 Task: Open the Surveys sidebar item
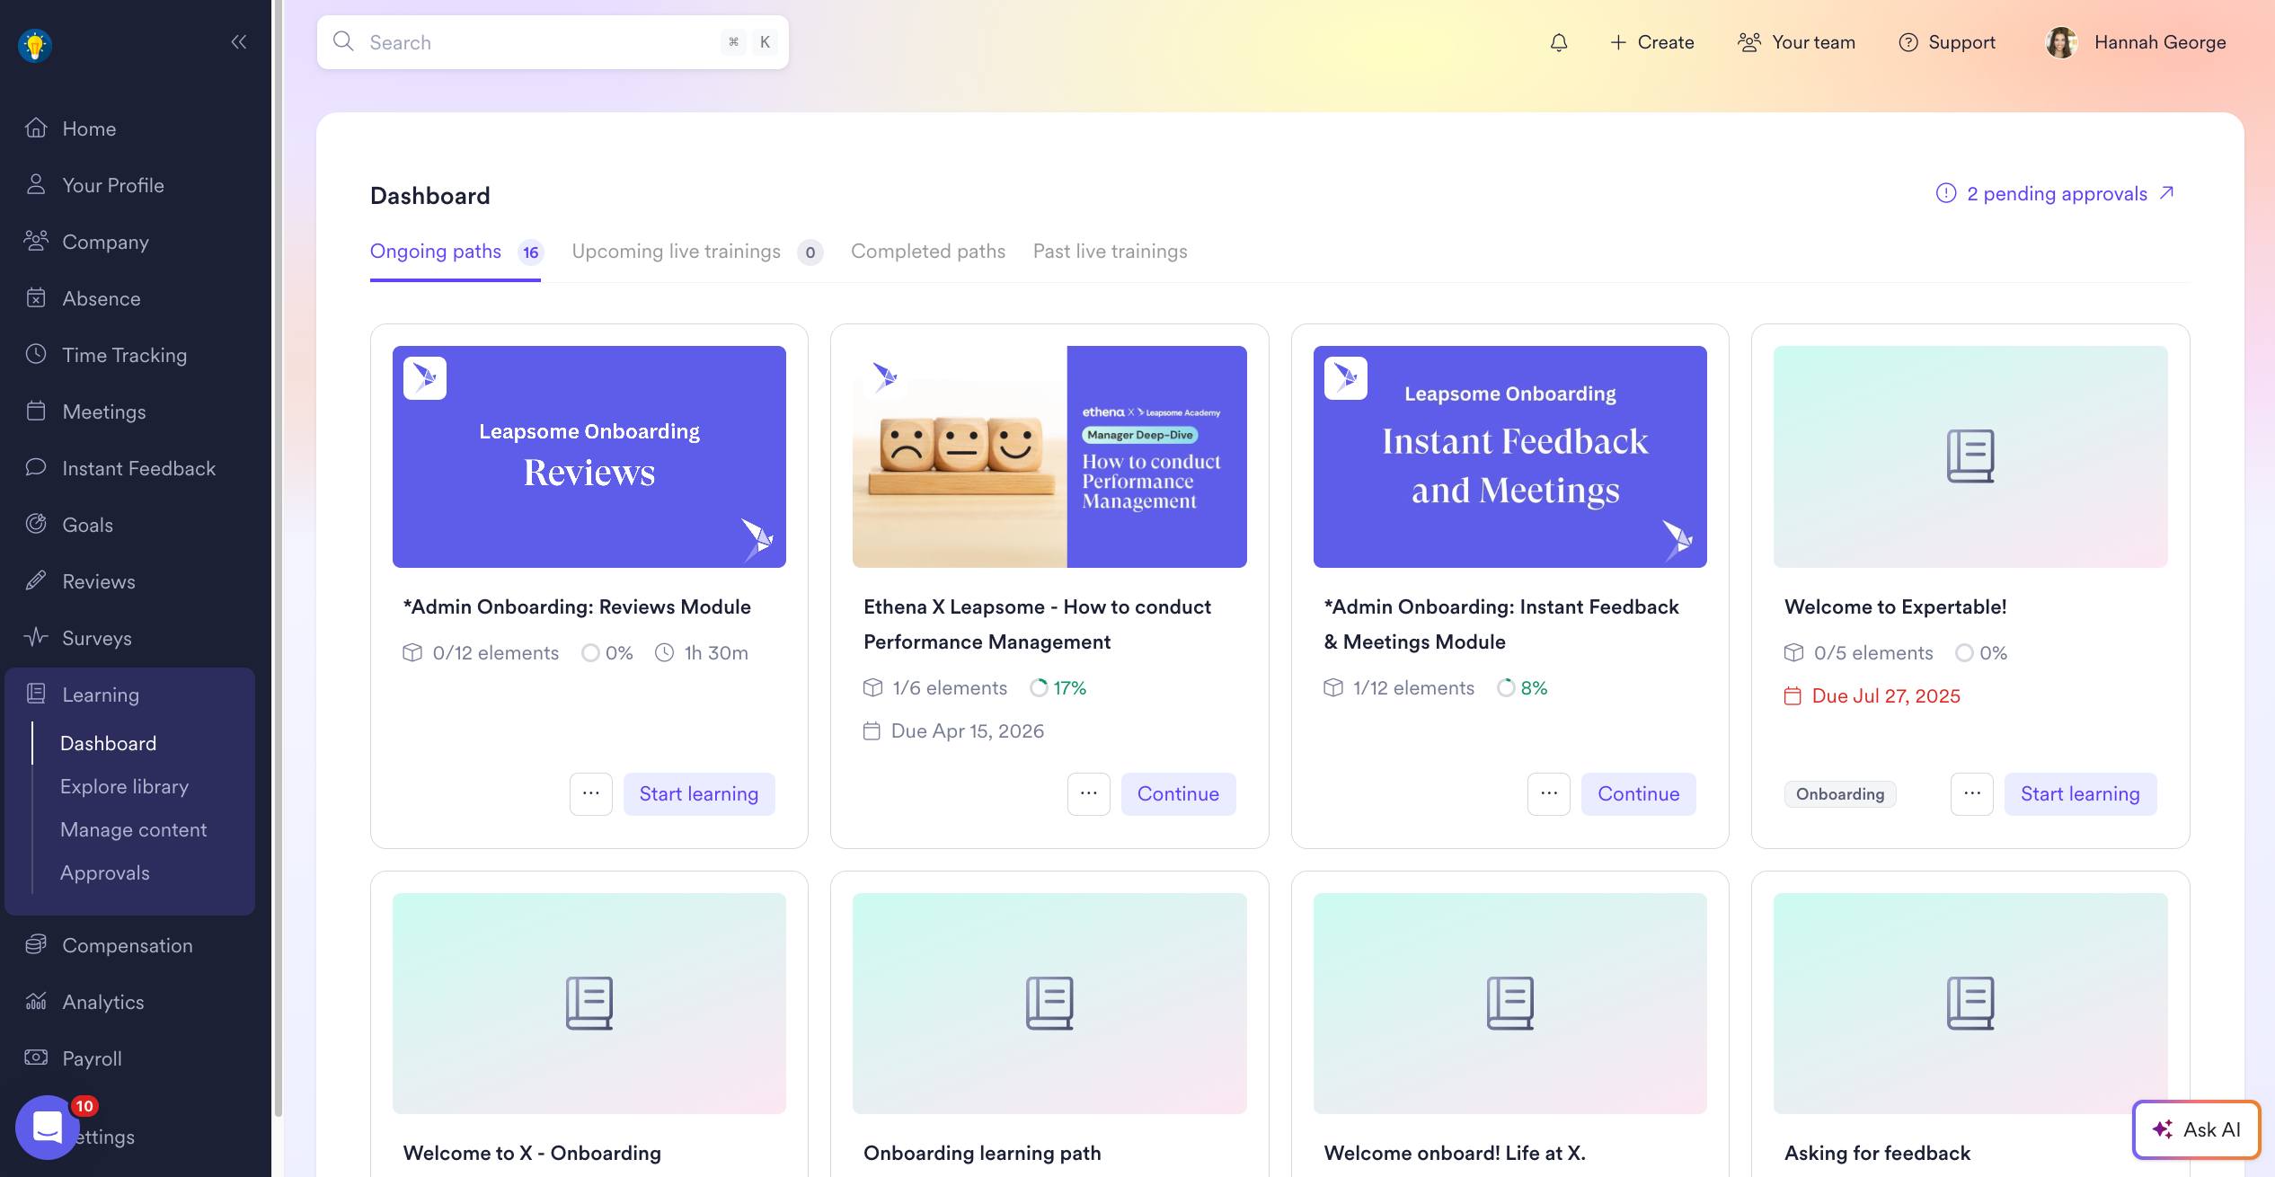(96, 638)
